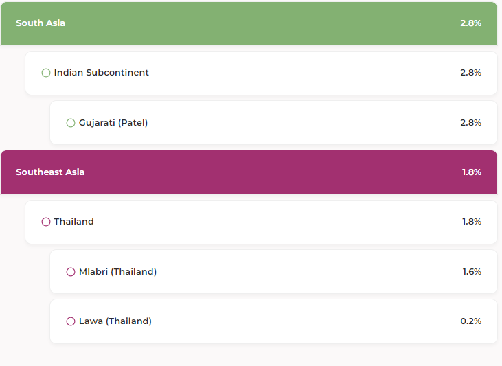502x366 pixels.
Task: Collapse the Southeast Asia header bar
Action: tap(248, 172)
